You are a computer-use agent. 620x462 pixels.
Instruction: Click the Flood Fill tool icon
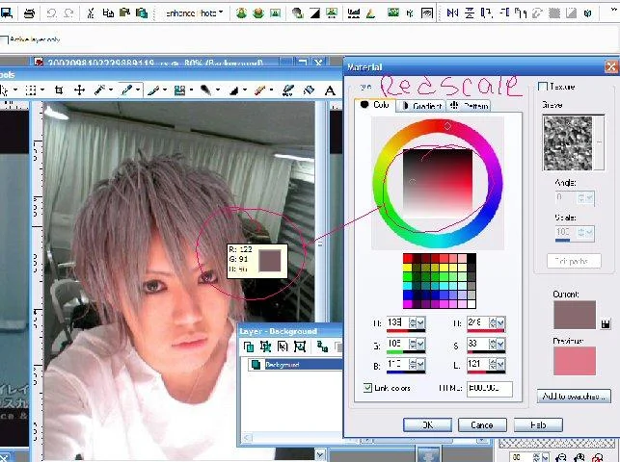[309, 90]
